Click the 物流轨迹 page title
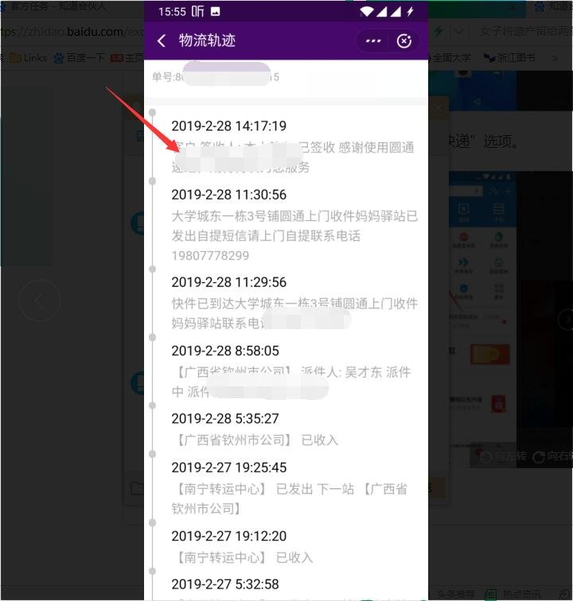Screen dimensions: 573x601 (x=207, y=41)
